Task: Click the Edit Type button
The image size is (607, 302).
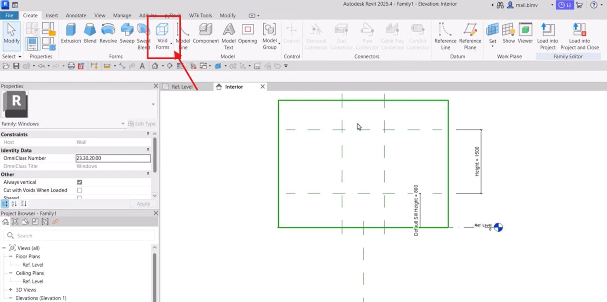Action: tap(141, 124)
